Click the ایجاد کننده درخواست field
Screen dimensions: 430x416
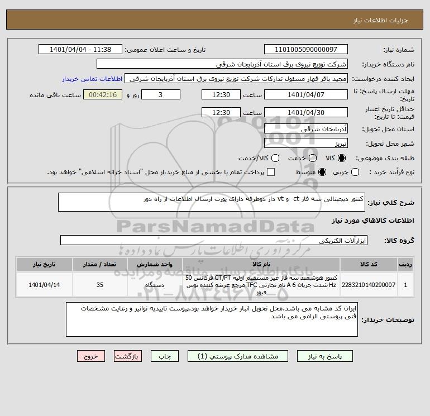(236, 79)
